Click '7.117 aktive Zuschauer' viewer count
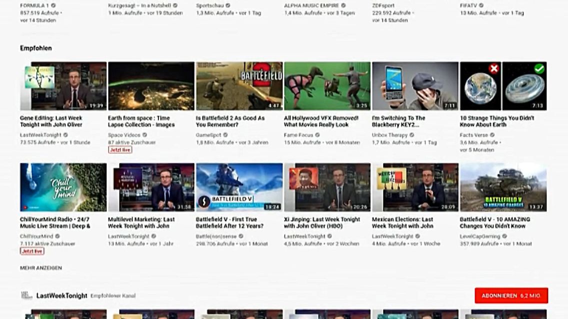 [47, 244]
